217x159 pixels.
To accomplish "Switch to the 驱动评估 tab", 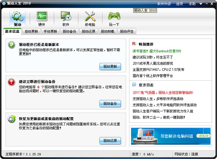I will click(127, 31).
